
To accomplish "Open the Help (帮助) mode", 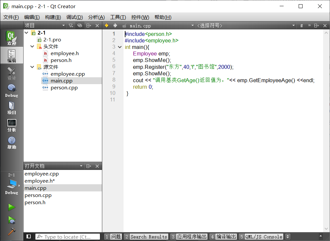I will [x=11, y=143].
